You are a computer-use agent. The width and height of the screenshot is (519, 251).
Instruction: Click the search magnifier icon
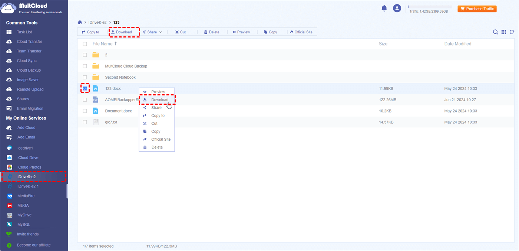point(495,32)
